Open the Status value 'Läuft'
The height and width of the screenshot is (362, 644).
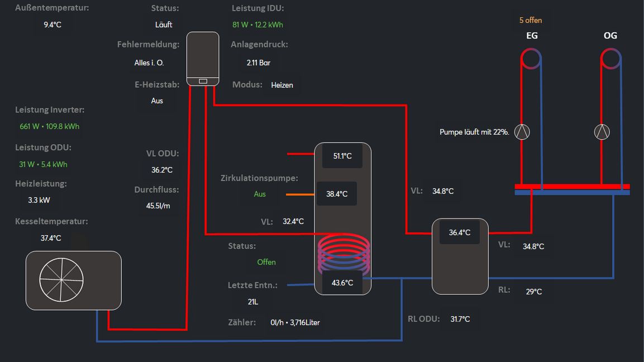pyautogui.click(x=164, y=25)
